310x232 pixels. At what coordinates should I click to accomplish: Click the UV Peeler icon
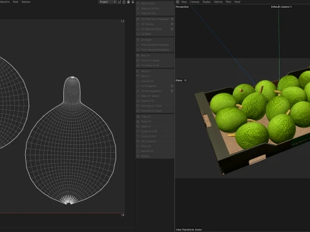(x=138, y=40)
